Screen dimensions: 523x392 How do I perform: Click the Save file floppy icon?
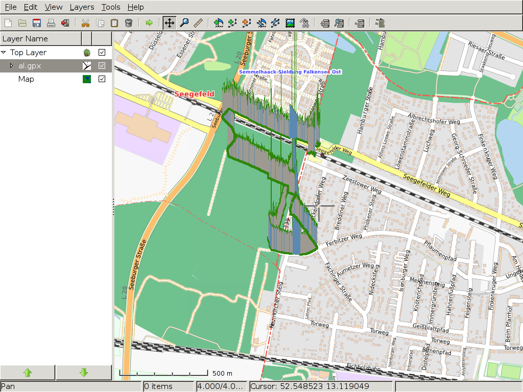pos(37,22)
